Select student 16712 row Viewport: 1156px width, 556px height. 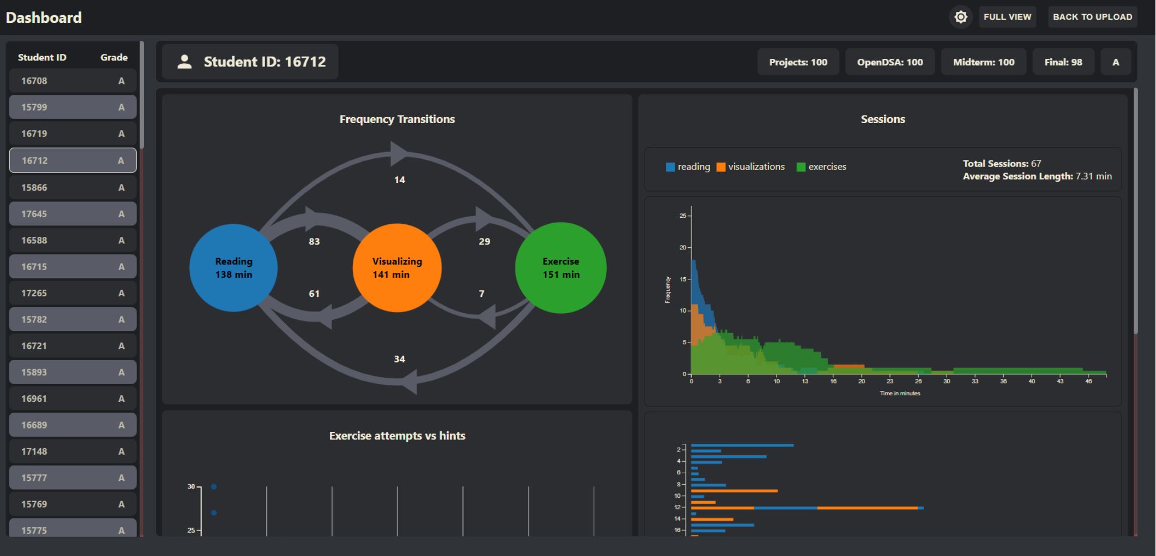click(x=73, y=161)
